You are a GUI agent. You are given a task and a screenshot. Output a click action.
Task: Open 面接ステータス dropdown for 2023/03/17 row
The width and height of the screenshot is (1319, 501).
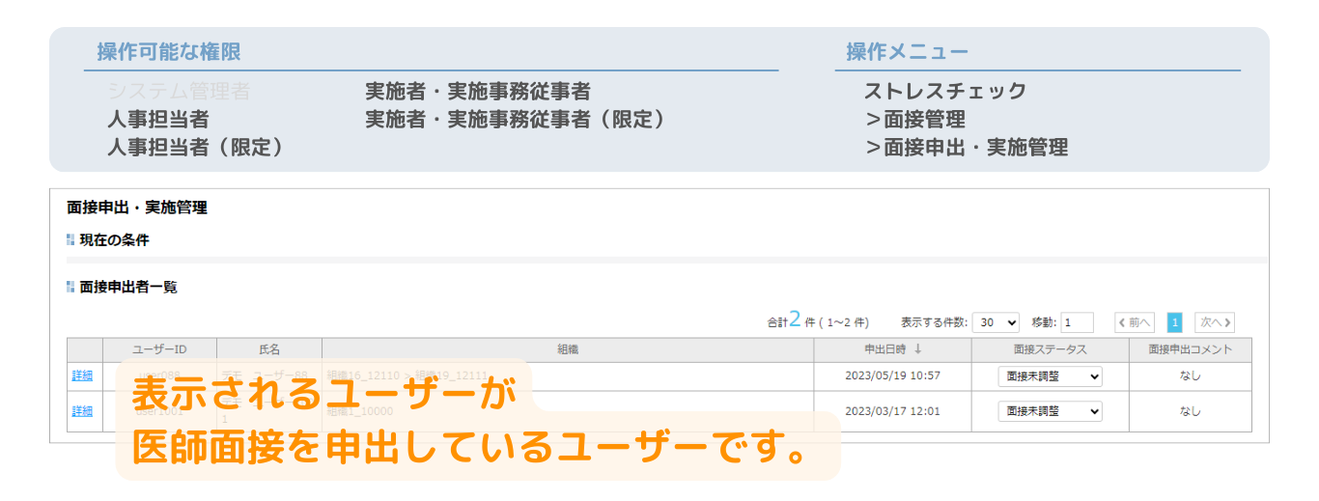click(1049, 411)
